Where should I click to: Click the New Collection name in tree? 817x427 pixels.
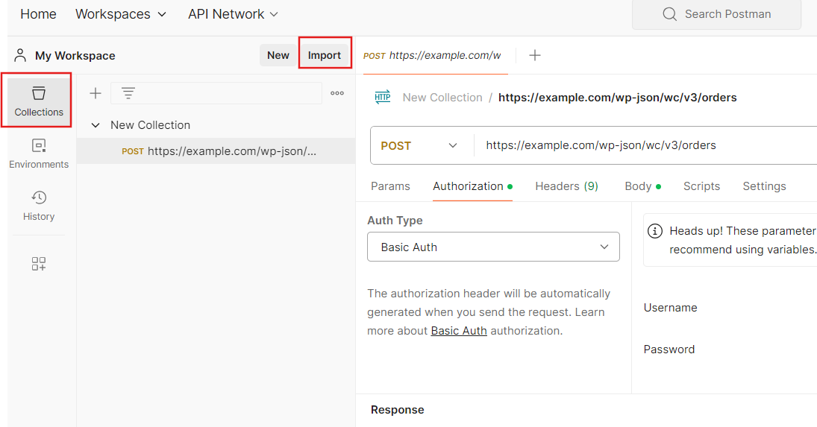tap(150, 125)
